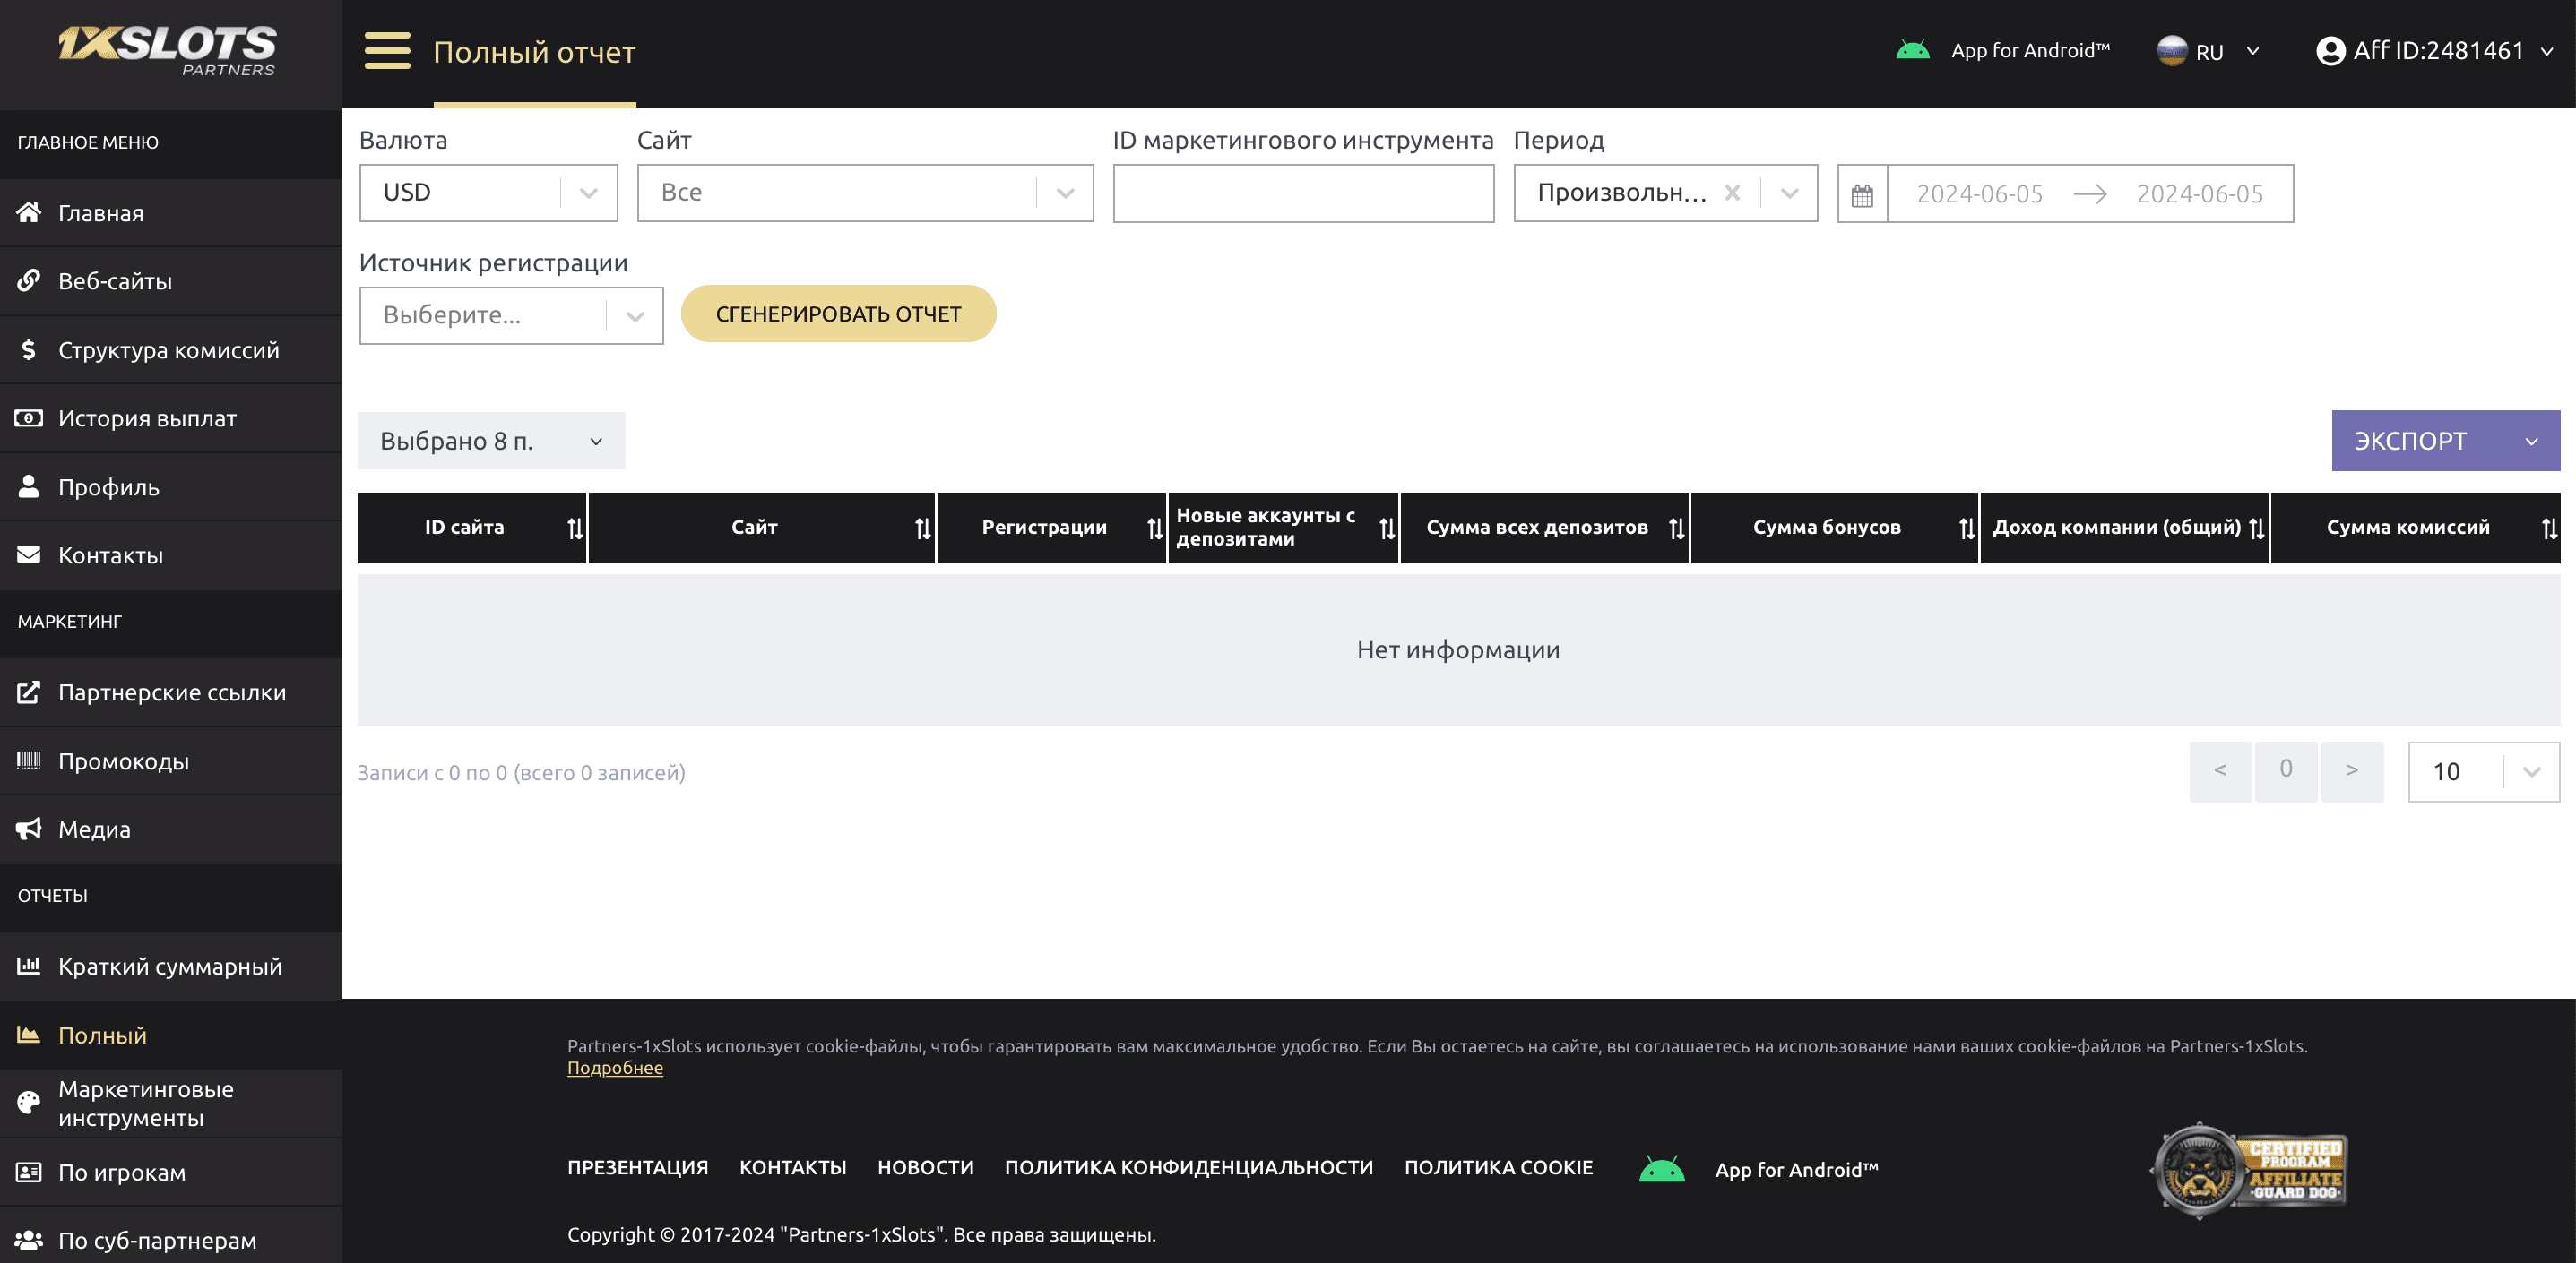2576x1263 pixels.
Task: Click the Подробнее cookie link
Action: point(614,1068)
